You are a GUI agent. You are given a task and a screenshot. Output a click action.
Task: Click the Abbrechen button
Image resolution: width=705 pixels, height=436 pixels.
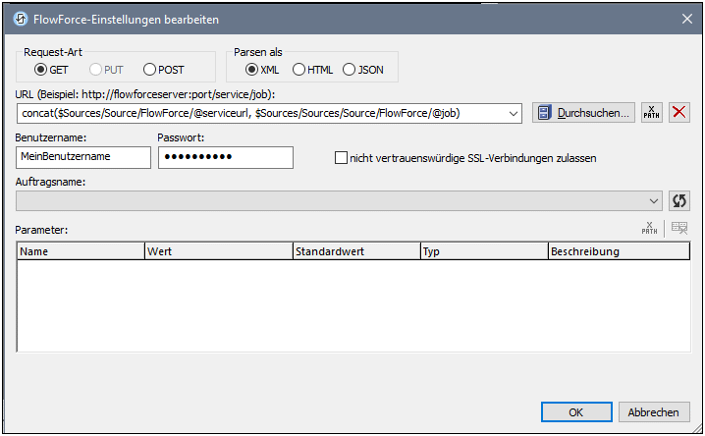click(x=654, y=411)
